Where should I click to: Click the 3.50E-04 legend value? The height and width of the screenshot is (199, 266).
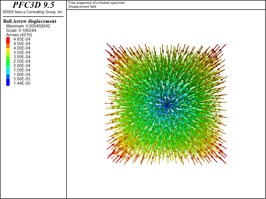point(22,52)
